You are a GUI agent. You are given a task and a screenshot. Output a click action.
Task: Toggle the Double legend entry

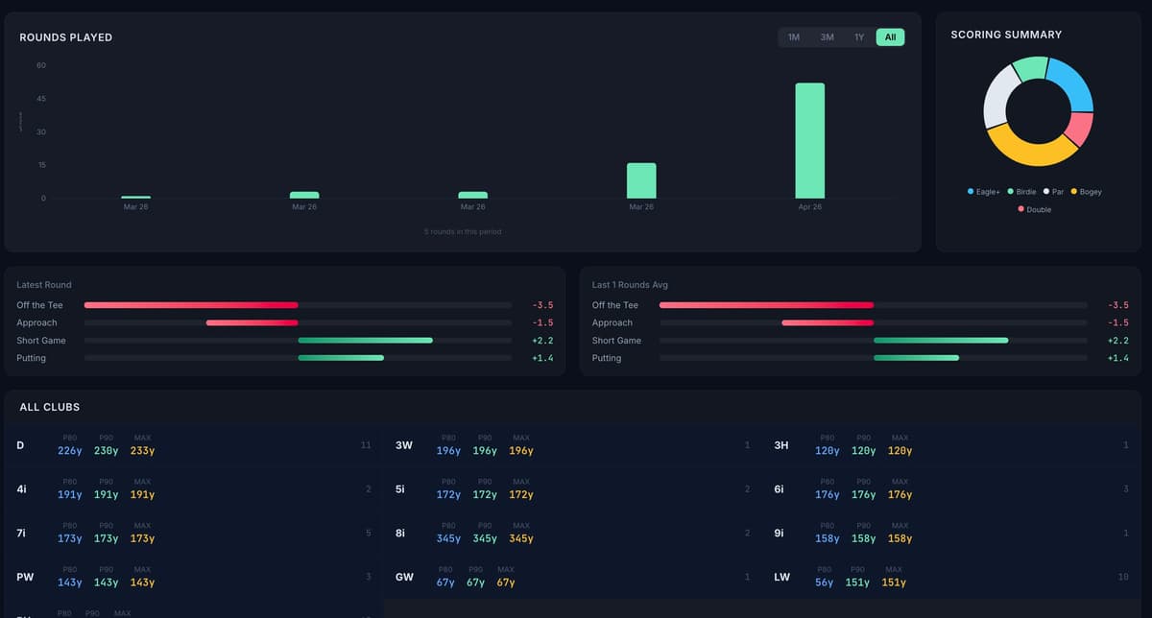[x=1033, y=208]
